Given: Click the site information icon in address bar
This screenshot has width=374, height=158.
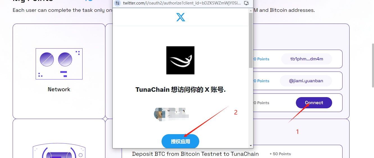Looking at the screenshot, I should pyautogui.click(x=118, y=3).
